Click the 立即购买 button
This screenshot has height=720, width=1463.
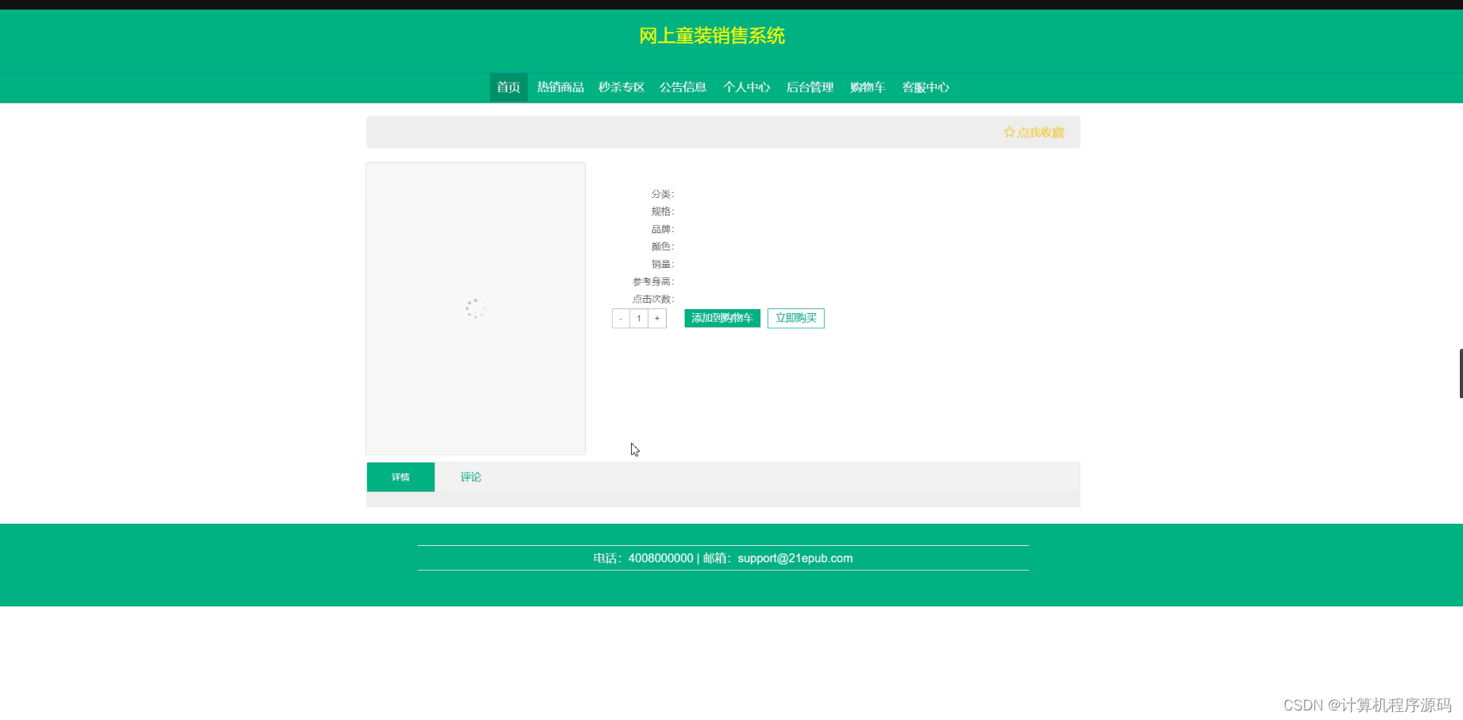coord(795,318)
